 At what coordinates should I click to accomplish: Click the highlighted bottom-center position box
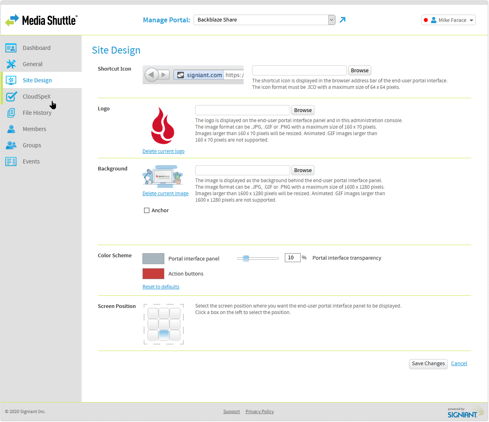coord(164,335)
